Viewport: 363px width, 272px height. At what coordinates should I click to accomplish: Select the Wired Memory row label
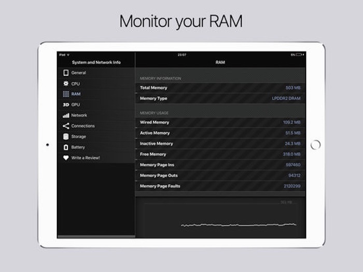[155, 122]
